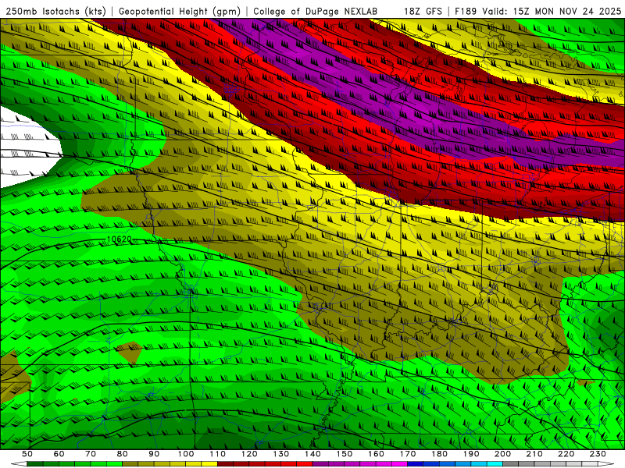The height and width of the screenshot is (468, 625).
Task: Click the bright red swatch just left of 140
Action: pyautogui.click(x=305, y=464)
